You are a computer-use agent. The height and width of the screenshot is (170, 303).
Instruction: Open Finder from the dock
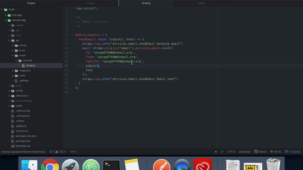(x=29, y=165)
